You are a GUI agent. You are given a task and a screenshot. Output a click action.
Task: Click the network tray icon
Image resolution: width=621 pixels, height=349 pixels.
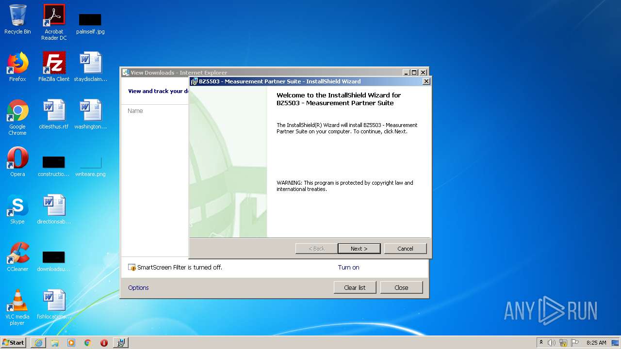pyautogui.click(x=563, y=343)
